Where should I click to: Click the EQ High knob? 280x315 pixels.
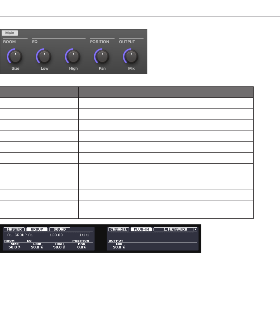coord(73,56)
